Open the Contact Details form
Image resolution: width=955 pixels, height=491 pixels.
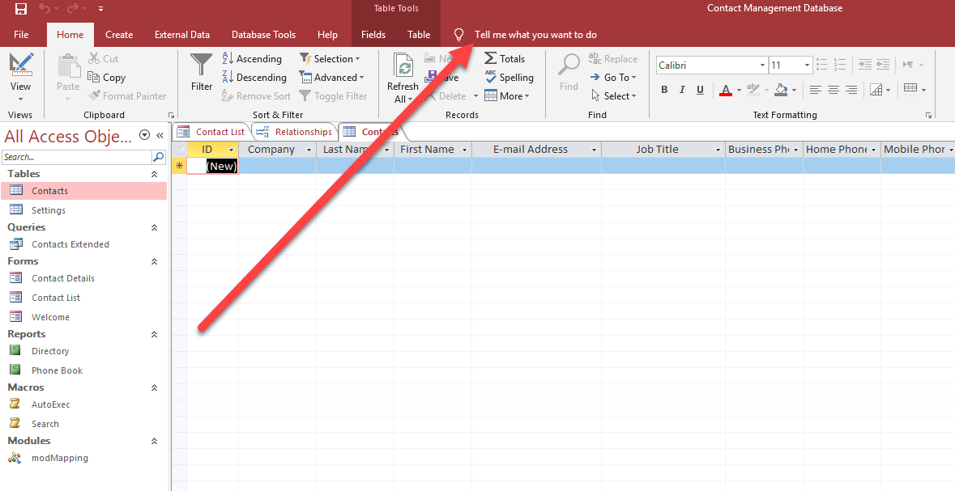tap(62, 278)
